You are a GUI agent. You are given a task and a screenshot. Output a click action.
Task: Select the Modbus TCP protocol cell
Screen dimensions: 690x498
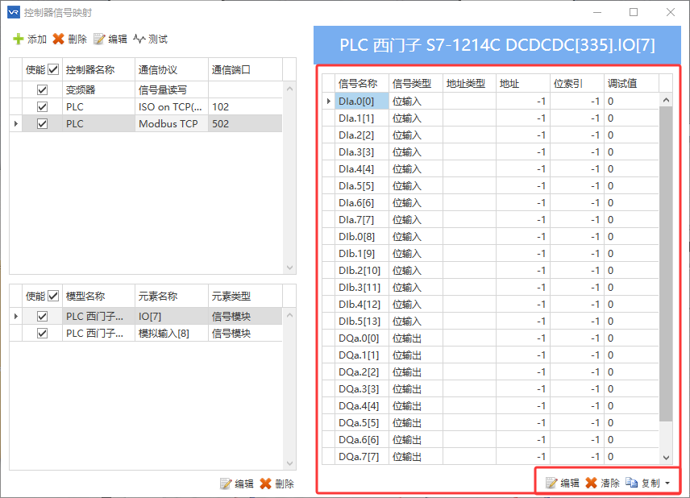coord(172,123)
